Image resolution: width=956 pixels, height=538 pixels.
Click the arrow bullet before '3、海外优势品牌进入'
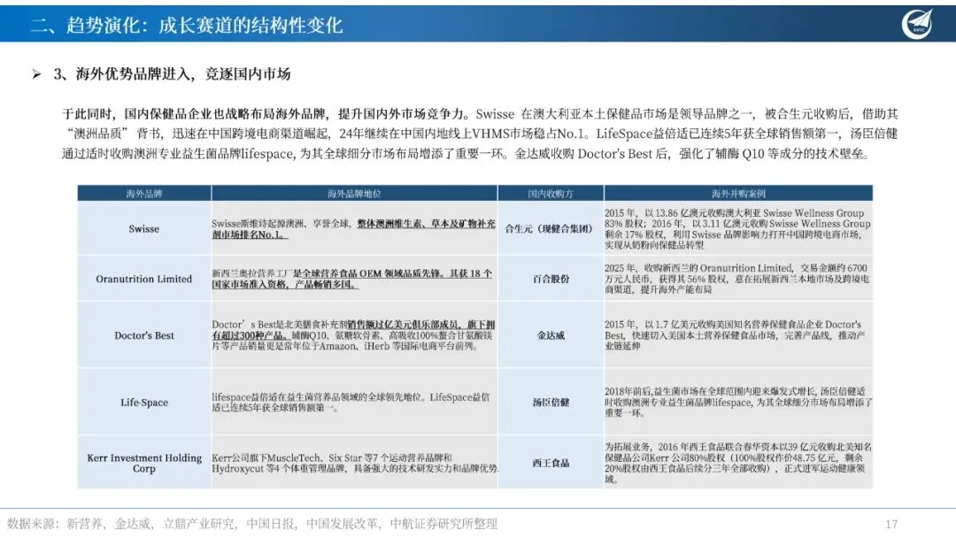coord(36,74)
